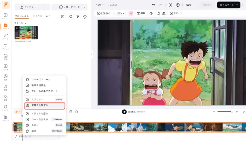Open the media filter funnel icon

(78, 17)
